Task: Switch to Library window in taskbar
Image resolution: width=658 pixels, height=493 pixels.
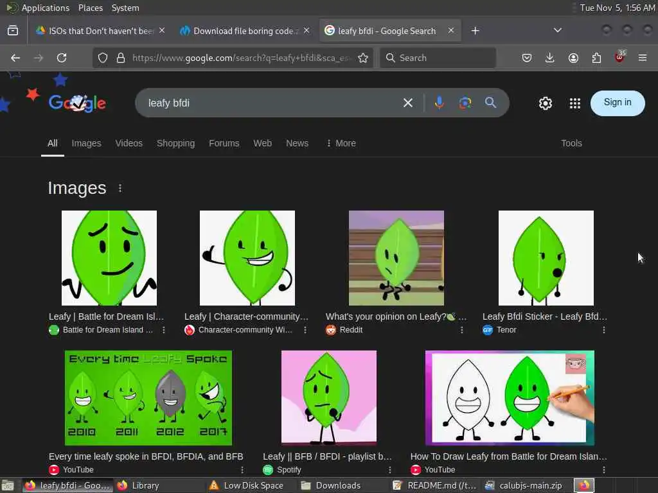Action: (139, 485)
